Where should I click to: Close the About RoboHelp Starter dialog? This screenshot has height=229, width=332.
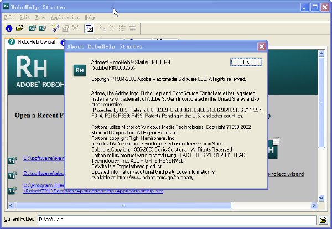(262, 46)
